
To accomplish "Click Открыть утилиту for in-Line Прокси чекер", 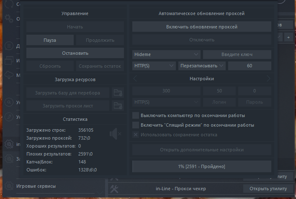I will [x=268, y=189].
